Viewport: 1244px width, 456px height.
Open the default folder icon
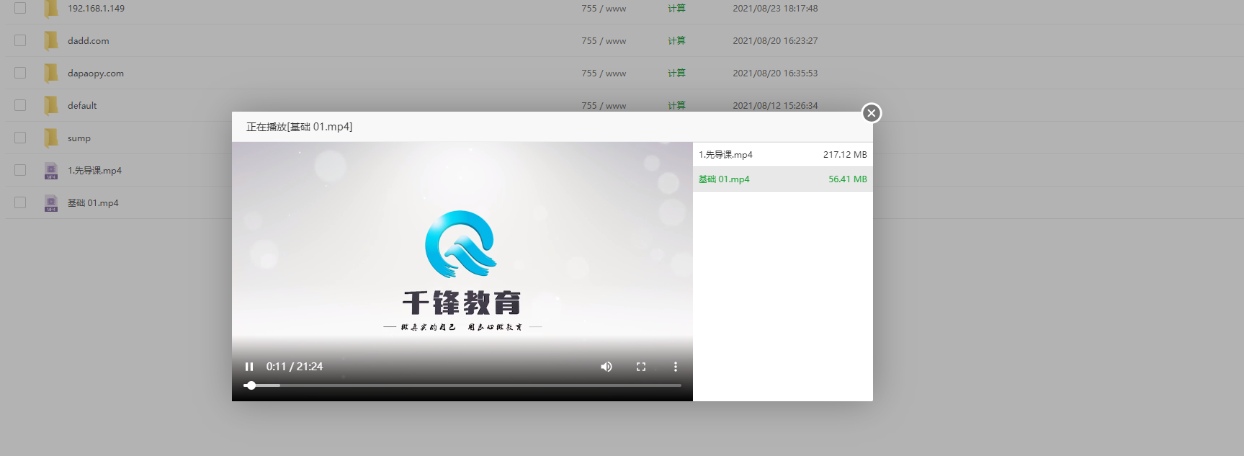pyautogui.click(x=51, y=106)
